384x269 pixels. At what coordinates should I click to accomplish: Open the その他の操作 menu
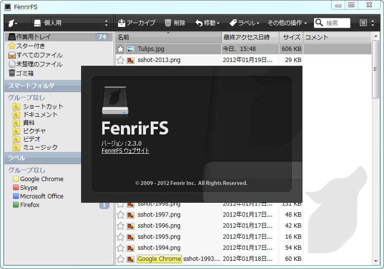coord(287,23)
